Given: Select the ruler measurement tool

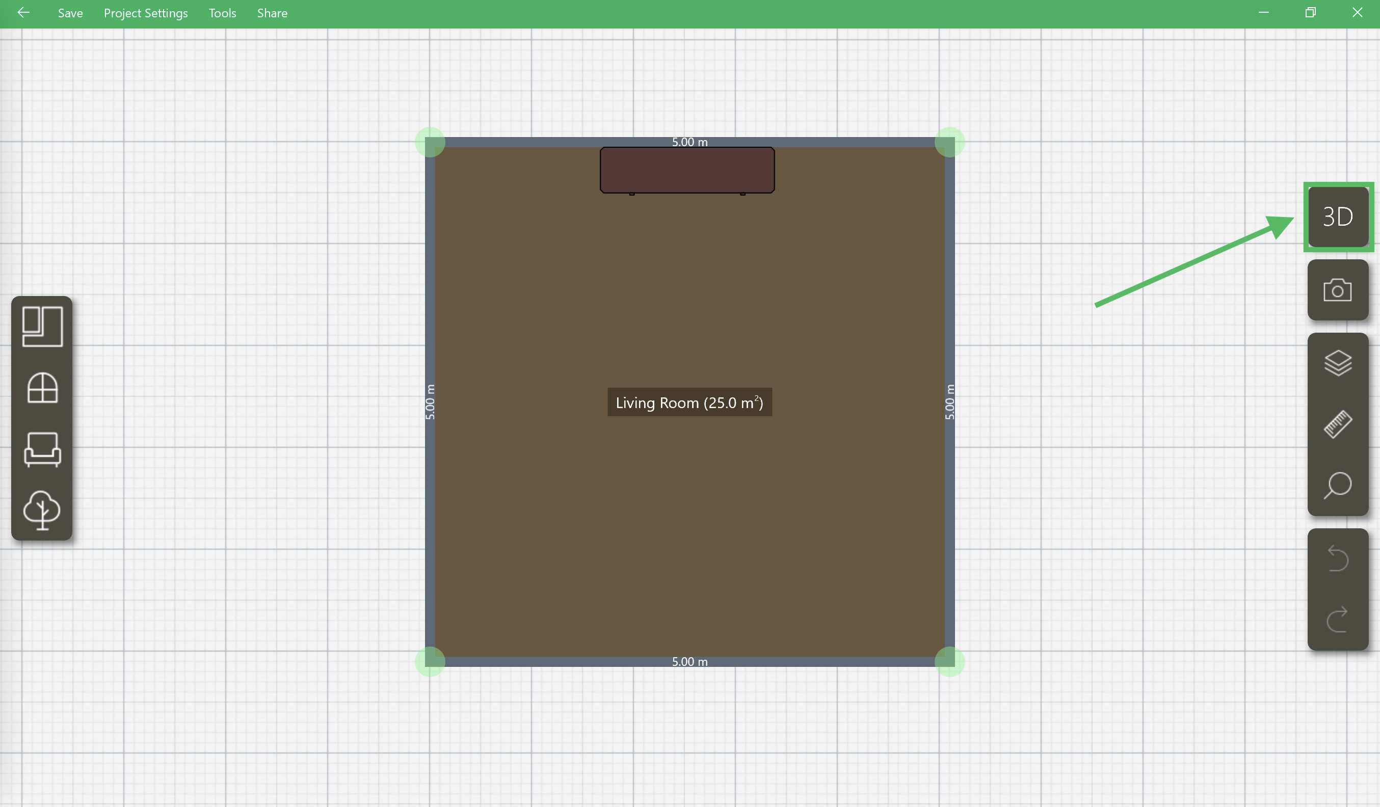Looking at the screenshot, I should [x=1337, y=424].
